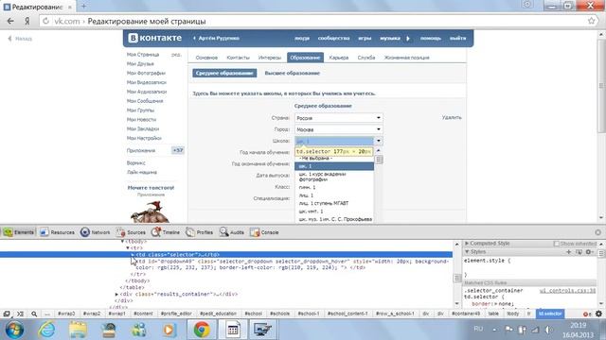The width and height of the screenshot is (606, 340).
Task: Open a new browser tab
Action: [84, 7]
